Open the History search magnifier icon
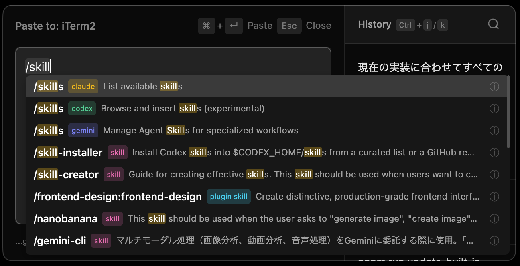The height and width of the screenshot is (266, 520). [494, 24]
